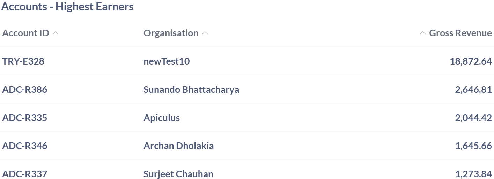Click the Archan Dholakia organisation cell
The image size is (494, 179).
[178, 146]
